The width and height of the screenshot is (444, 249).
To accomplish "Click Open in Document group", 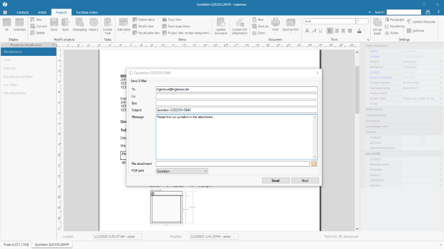I will 259,33.
